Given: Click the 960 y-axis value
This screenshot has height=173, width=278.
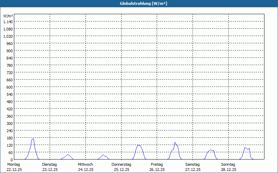Looking at the screenshot, I should pos(10,44).
